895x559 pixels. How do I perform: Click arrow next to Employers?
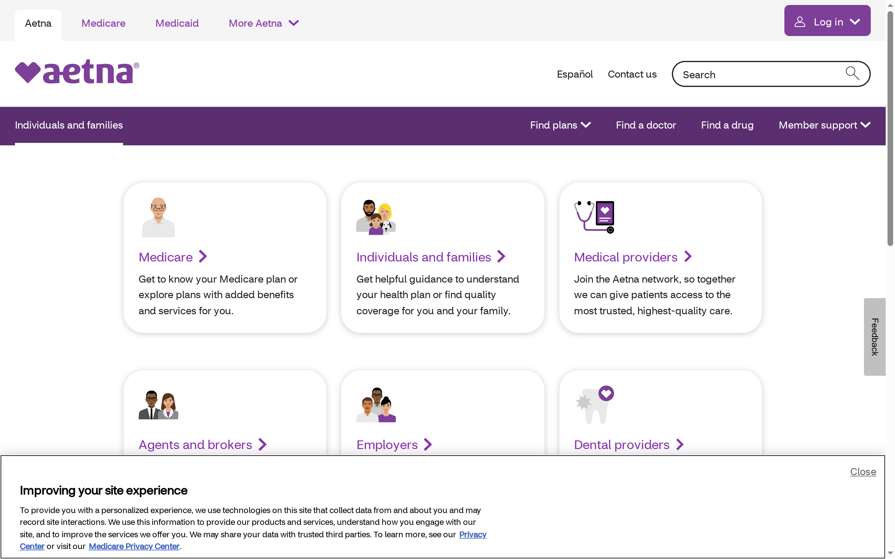(428, 444)
